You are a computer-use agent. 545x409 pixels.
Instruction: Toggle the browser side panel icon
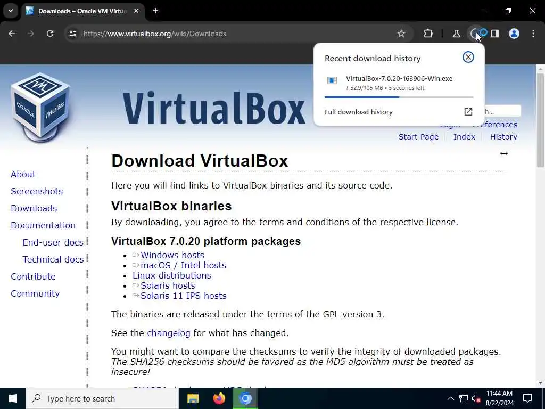point(495,34)
